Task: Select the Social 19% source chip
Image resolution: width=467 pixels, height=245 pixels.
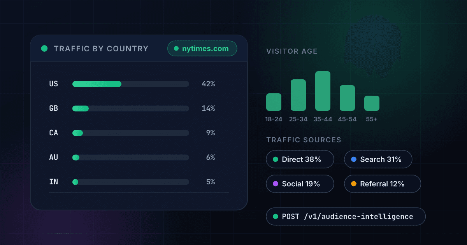Action: (300, 184)
